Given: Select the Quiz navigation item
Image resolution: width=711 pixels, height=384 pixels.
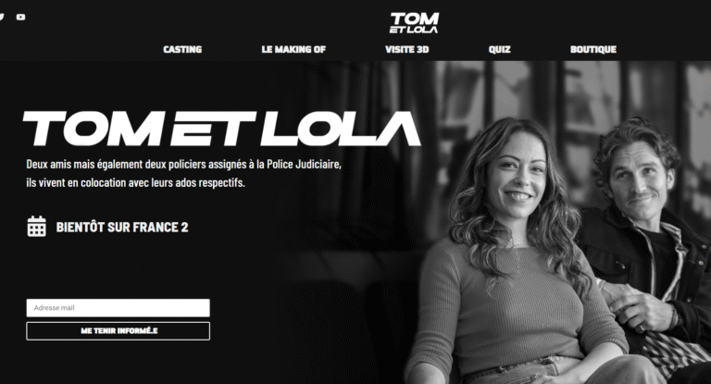Looking at the screenshot, I should pyautogui.click(x=499, y=49).
